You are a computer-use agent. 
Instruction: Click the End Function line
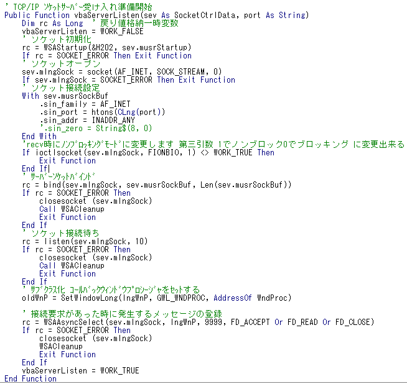coord(30,378)
